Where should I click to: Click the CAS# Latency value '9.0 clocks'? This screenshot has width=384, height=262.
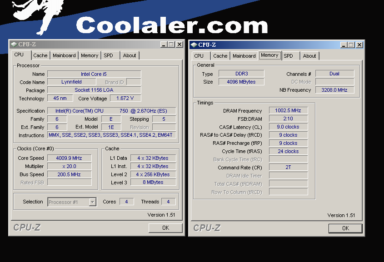click(x=289, y=127)
